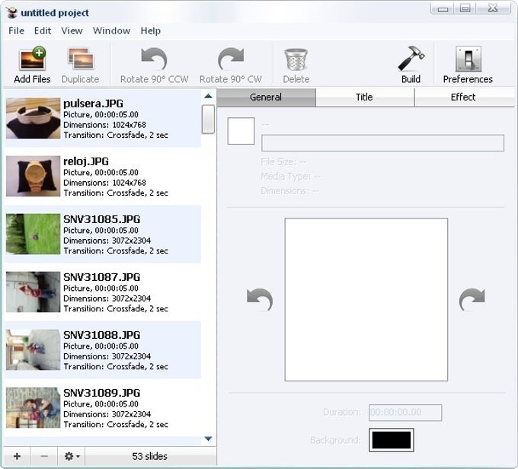Select the SNV31087.JPG thumbnail
This screenshot has width=518, height=469.
[x=33, y=292]
